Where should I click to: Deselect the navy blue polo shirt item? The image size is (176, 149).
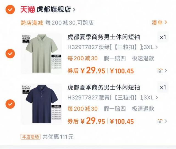[10, 104]
